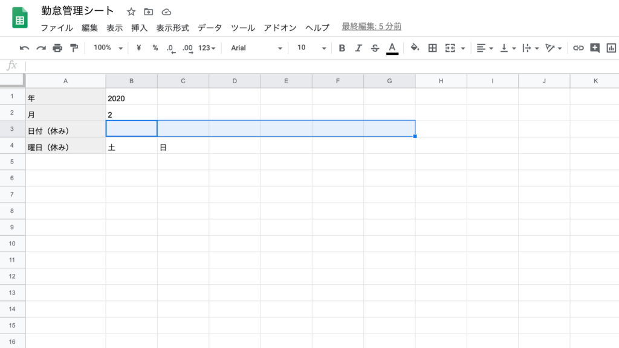The height and width of the screenshot is (348, 619).
Task: Click the select-all corner box
Action: click(12, 80)
